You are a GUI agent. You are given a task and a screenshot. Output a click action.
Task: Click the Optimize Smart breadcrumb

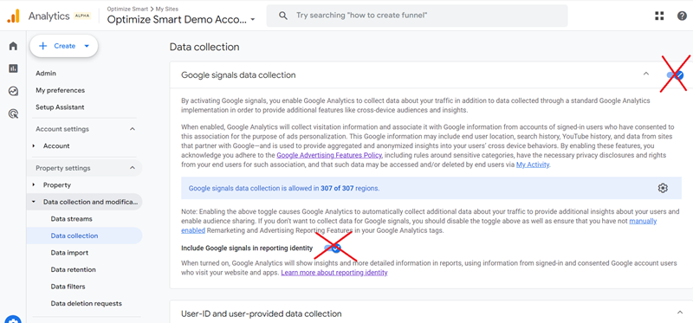coord(127,9)
